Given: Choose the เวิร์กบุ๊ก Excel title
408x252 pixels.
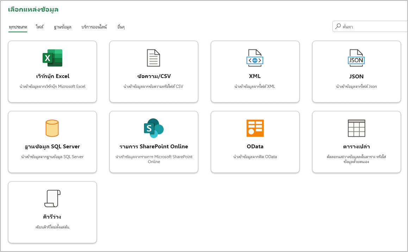Looking at the screenshot, I should point(52,76).
